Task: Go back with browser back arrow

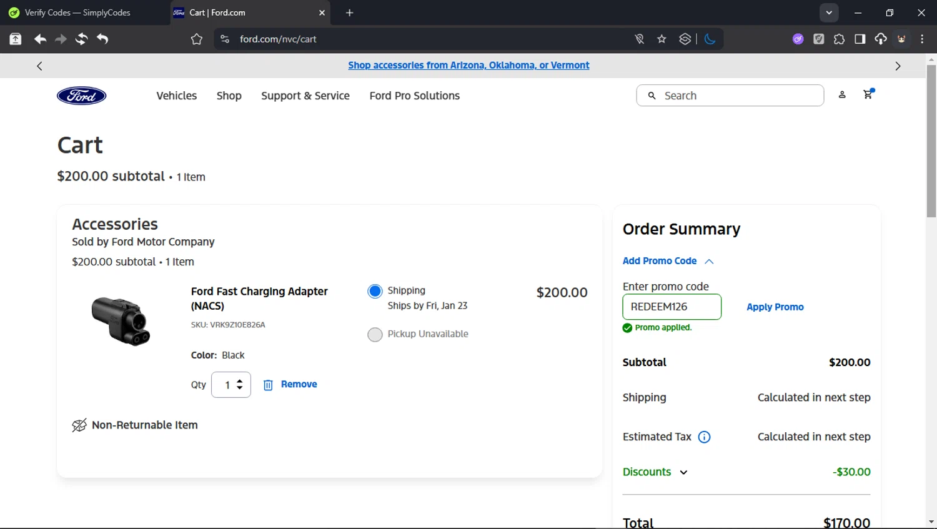Action: click(40, 39)
